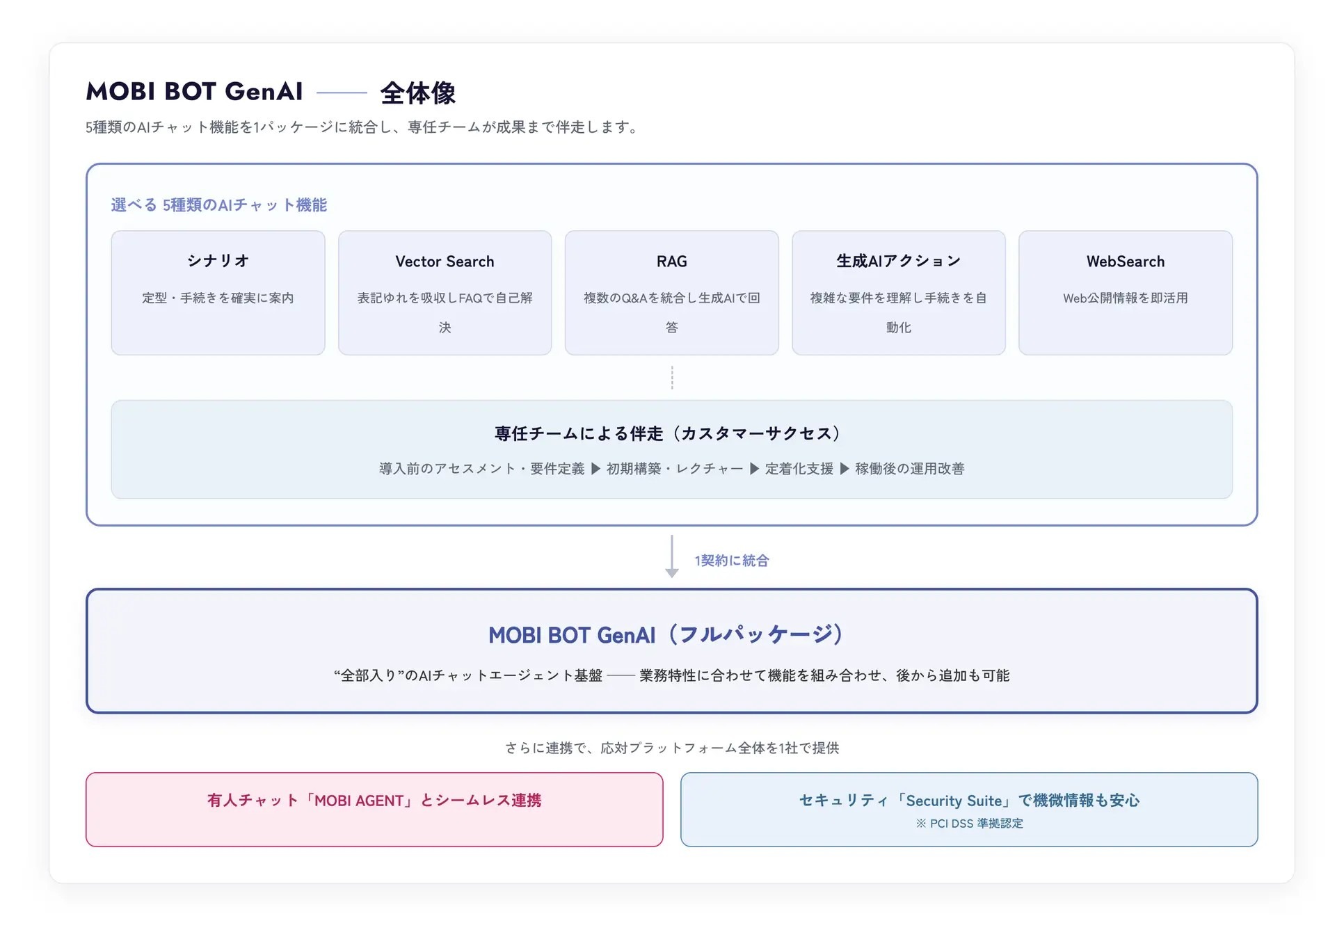1344x939 pixels.
Task: Select the text 表記ゆれを吸収しFAQで自己解決
Action: coord(445,312)
